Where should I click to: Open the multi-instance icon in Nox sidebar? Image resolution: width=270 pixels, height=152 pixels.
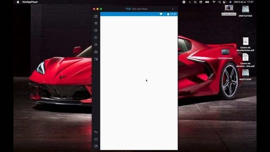pyautogui.click(x=96, y=59)
